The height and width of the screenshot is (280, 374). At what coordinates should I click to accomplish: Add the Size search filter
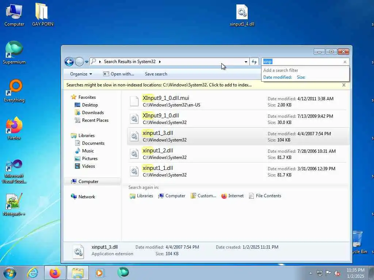pos(301,77)
